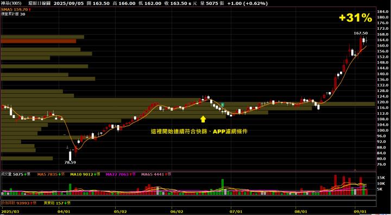
Task: Click the 06/02 date axis label
Action: pyautogui.click(x=177, y=211)
